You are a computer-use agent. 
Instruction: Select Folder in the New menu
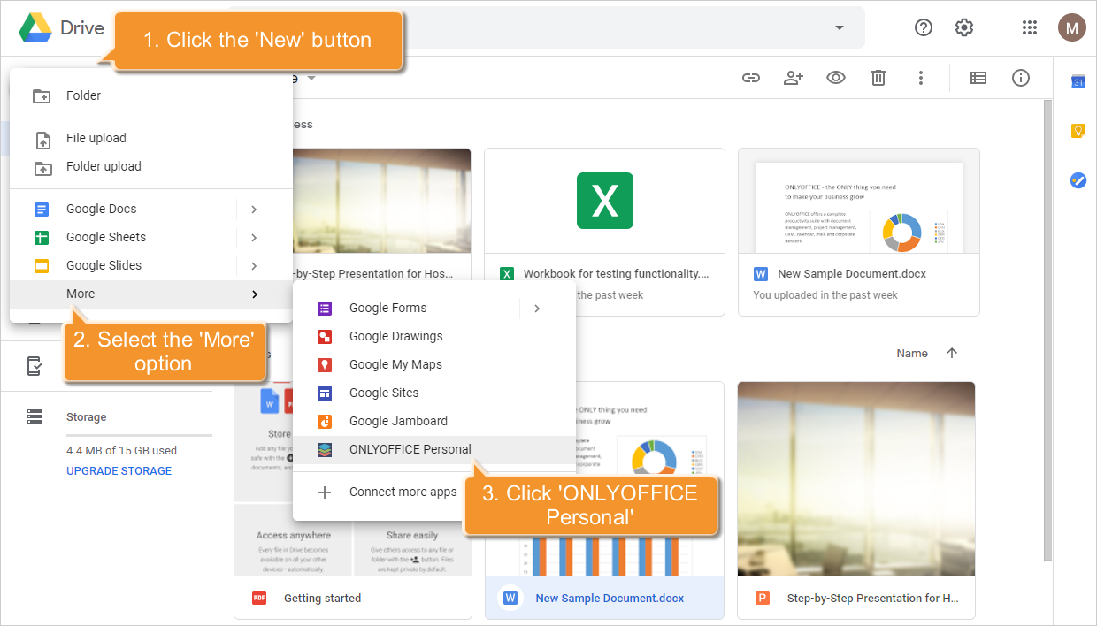(151, 95)
